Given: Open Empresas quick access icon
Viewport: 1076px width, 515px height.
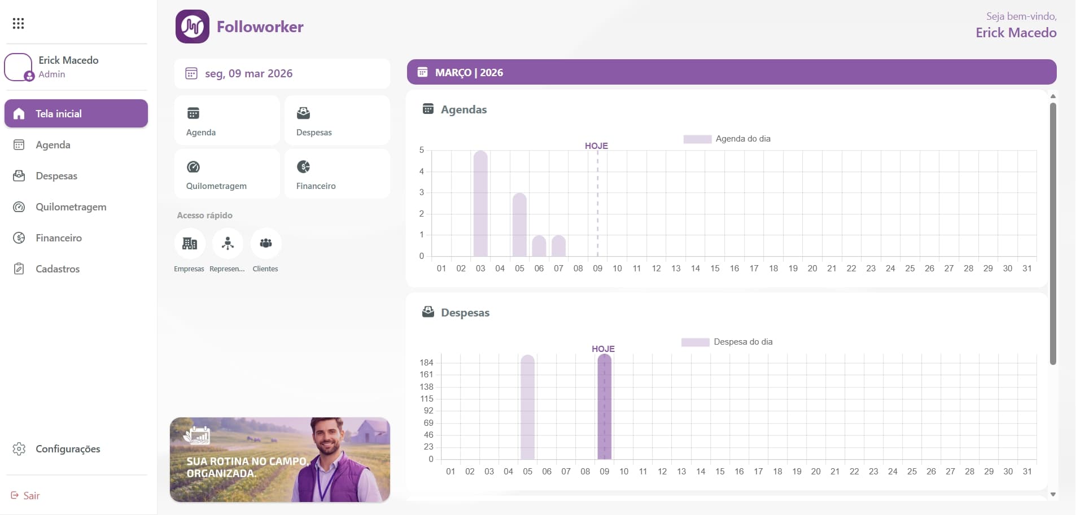Looking at the screenshot, I should (189, 244).
